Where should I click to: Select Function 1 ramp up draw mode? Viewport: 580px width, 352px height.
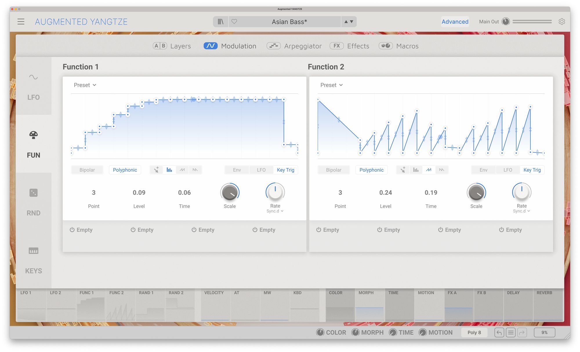182,170
